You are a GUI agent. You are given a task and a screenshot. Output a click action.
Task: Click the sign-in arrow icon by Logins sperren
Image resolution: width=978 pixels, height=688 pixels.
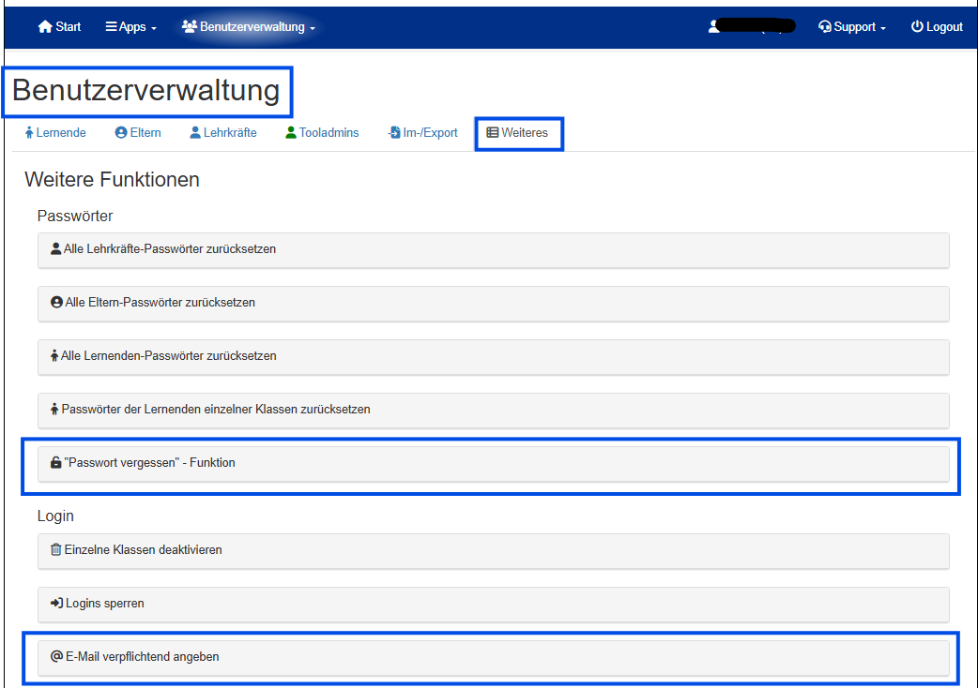point(56,604)
